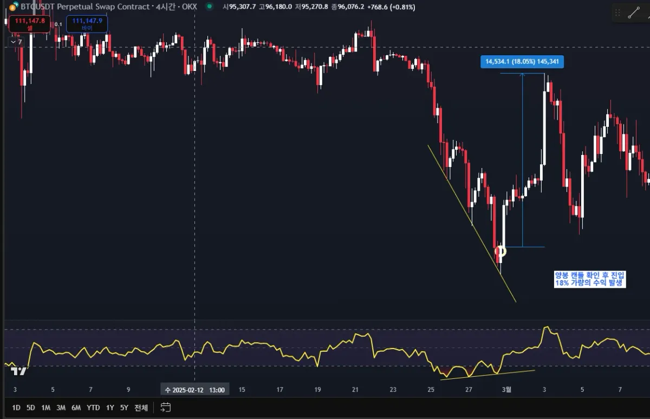
Task: Set time range to YTD
Action: point(93,407)
